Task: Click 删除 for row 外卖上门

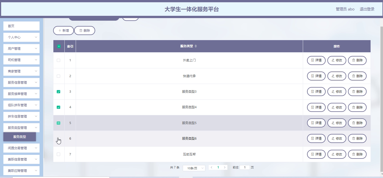Action: click(x=357, y=60)
